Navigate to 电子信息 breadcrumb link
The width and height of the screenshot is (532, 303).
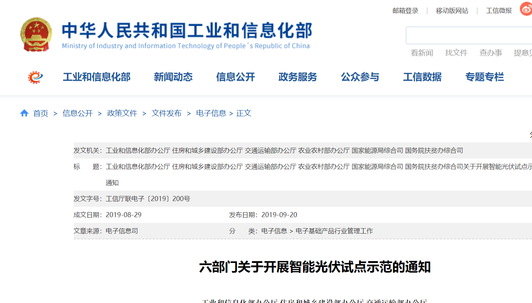pyautogui.click(x=211, y=113)
